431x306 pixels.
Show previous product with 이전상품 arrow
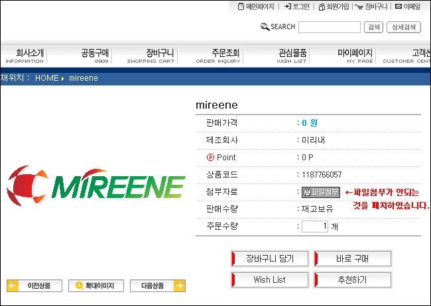[34, 286]
